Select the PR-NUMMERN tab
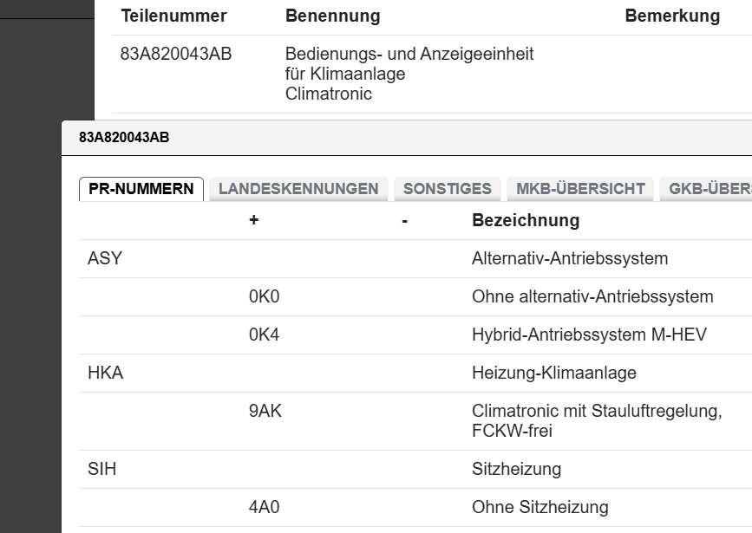The width and height of the screenshot is (752, 533). click(141, 189)
